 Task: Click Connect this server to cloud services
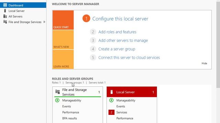click(x=129, y=58)
